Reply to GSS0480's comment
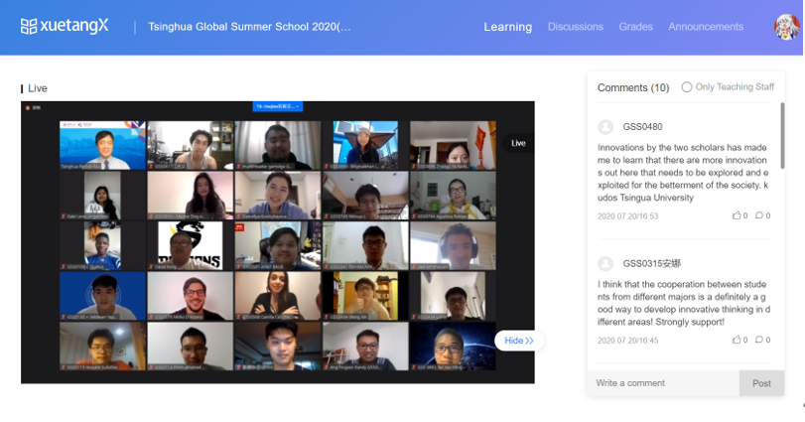 pos(761,215)
